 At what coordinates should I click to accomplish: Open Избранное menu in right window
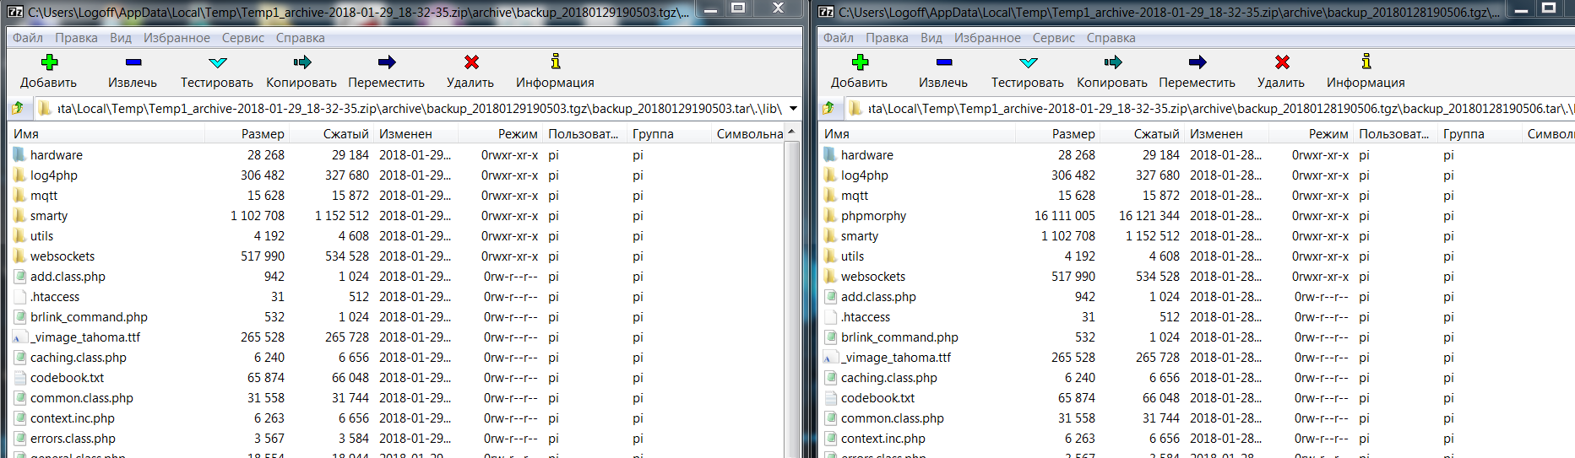point(987,37)
